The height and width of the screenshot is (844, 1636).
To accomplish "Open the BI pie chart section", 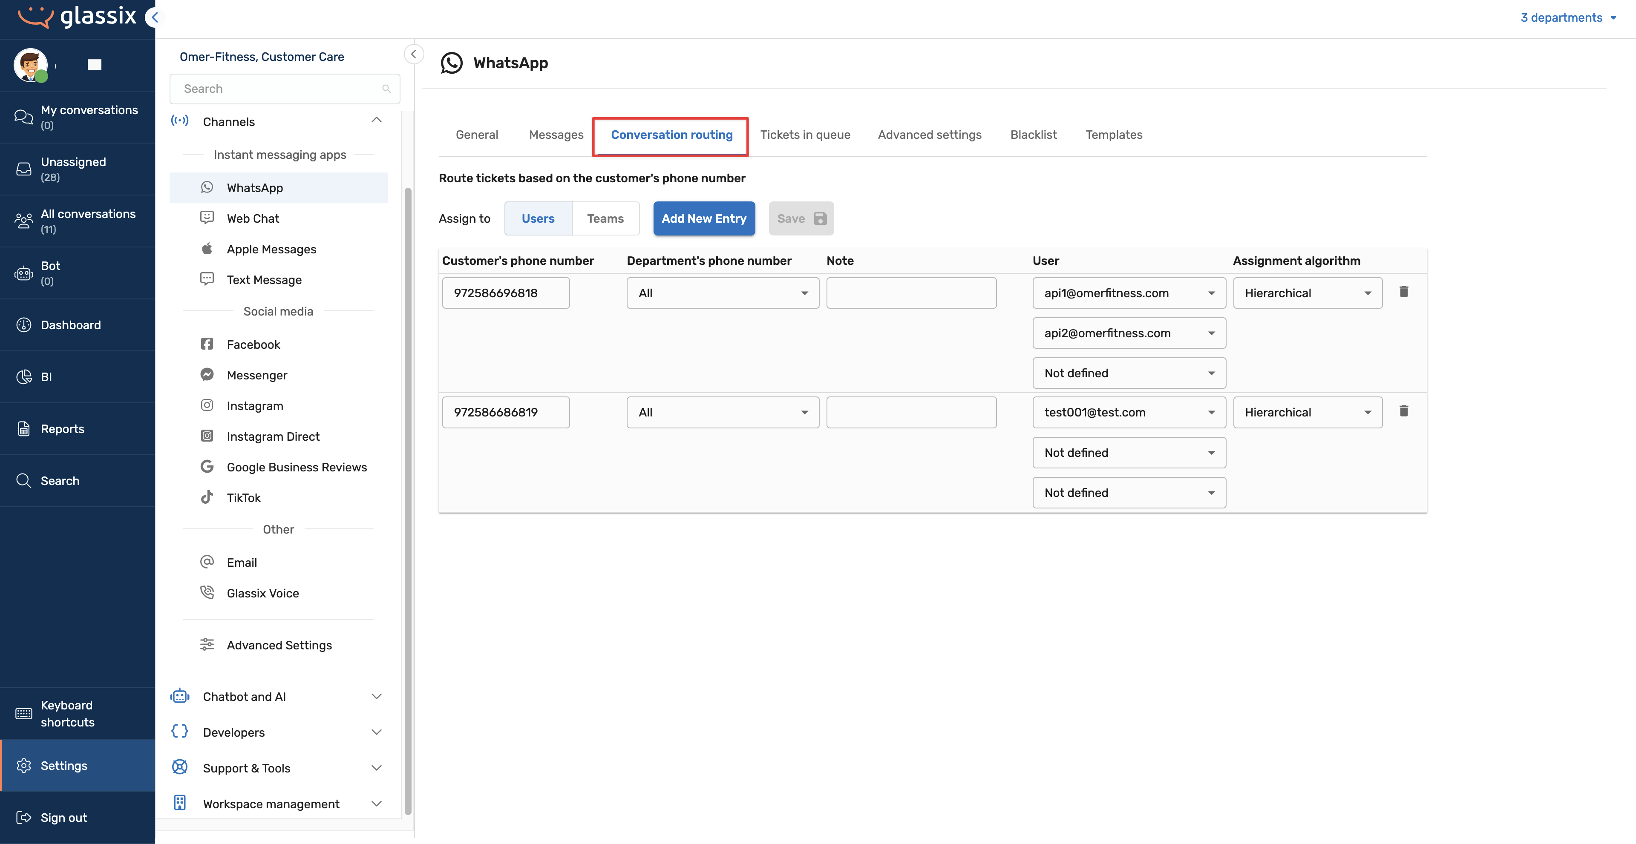I will (46, 377).
